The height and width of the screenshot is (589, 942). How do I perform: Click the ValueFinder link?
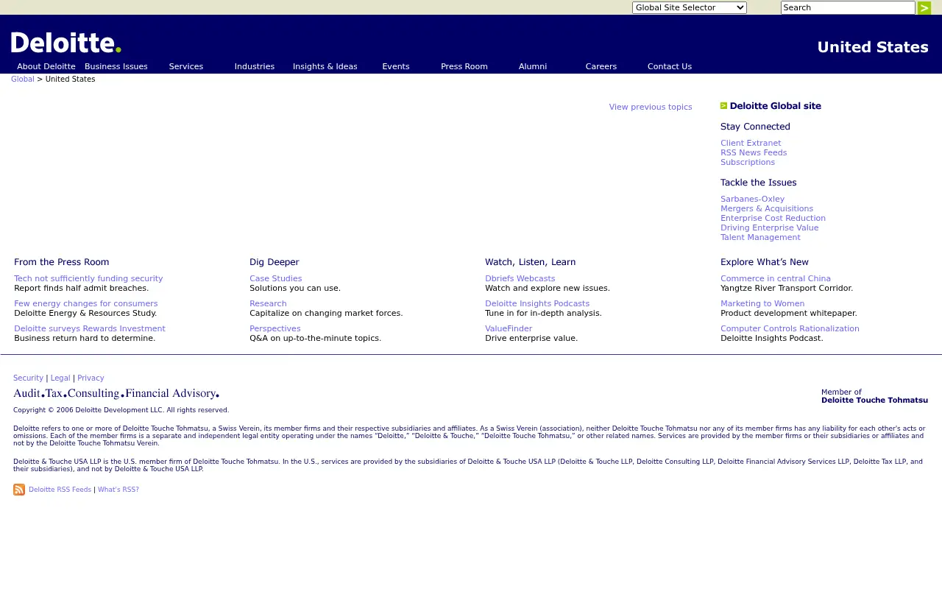509,329
